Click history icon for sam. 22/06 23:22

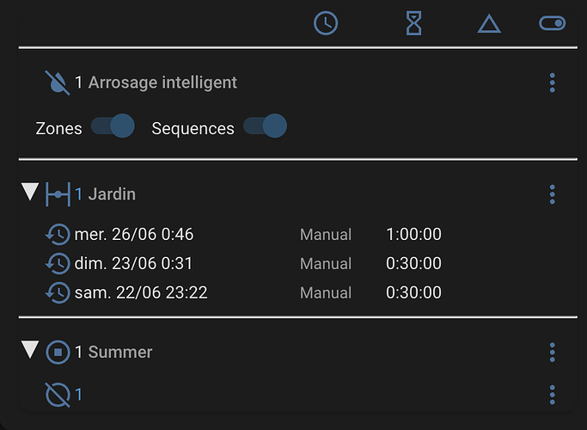pos(58,292)
